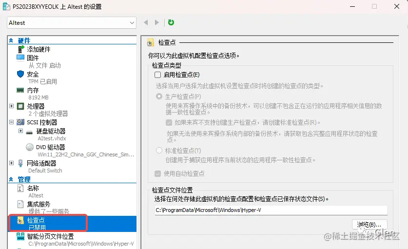Click the green refresh icon
The width and height of the screenshot is (408, 249).
click(x=171, y=22)
